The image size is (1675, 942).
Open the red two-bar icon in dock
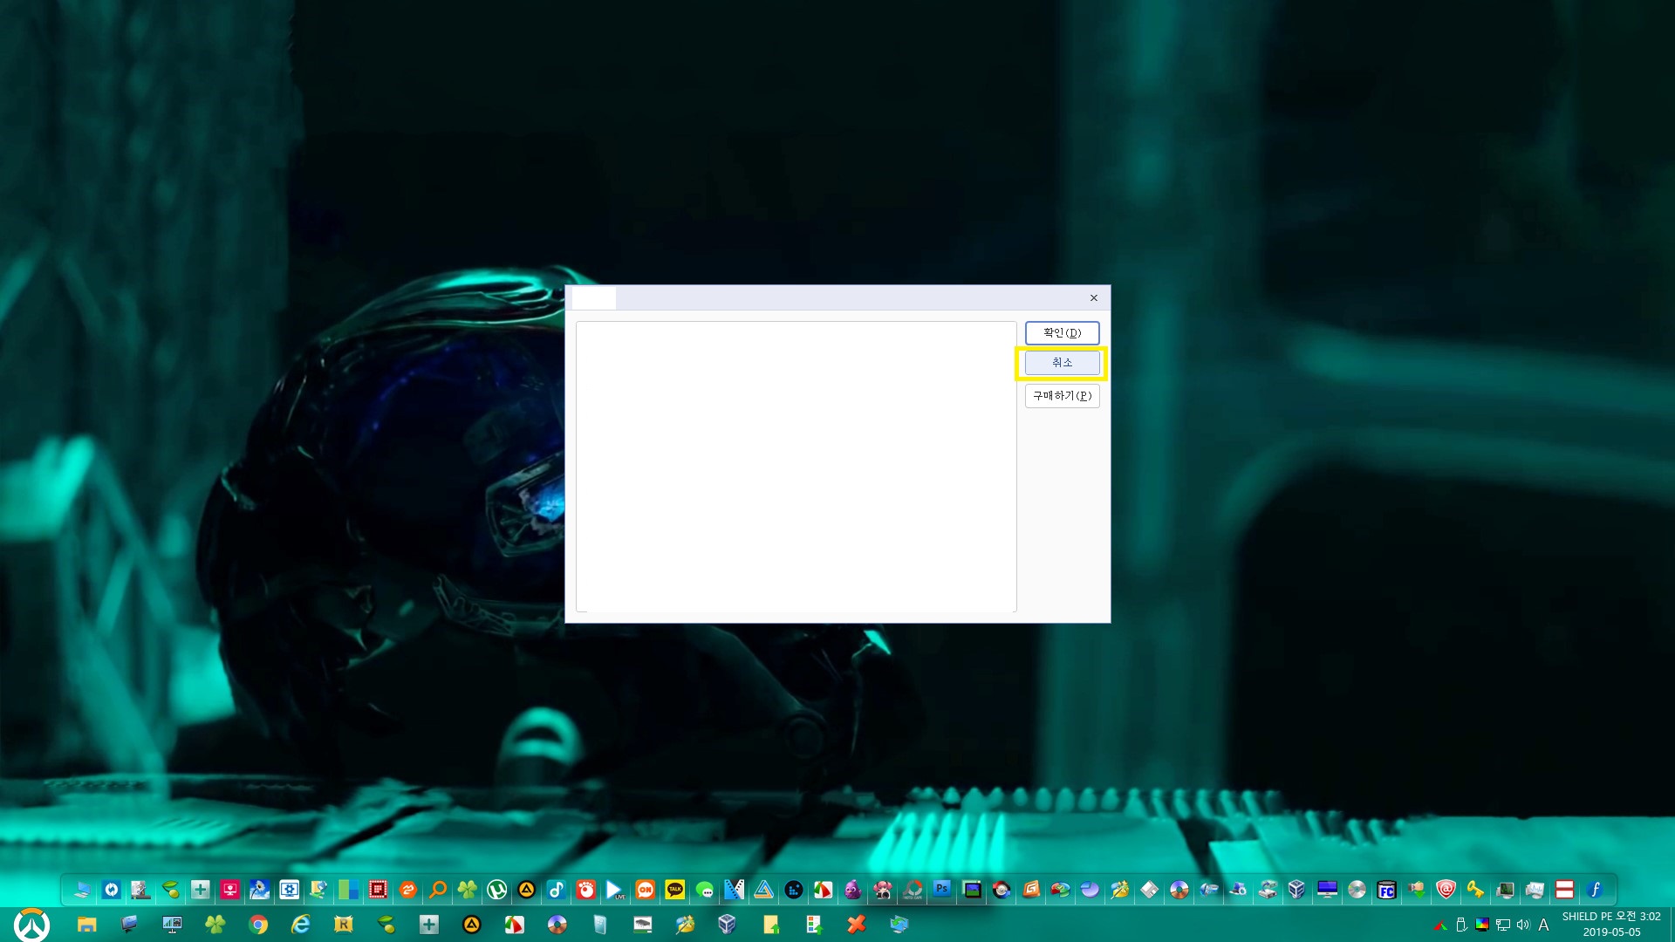(x=1565, y=890)
